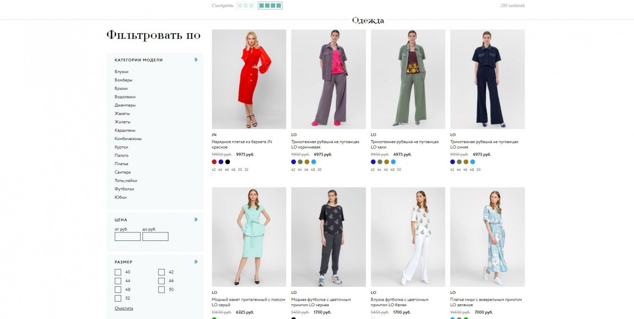Click the 9975 руб. price

coord(245,154)
